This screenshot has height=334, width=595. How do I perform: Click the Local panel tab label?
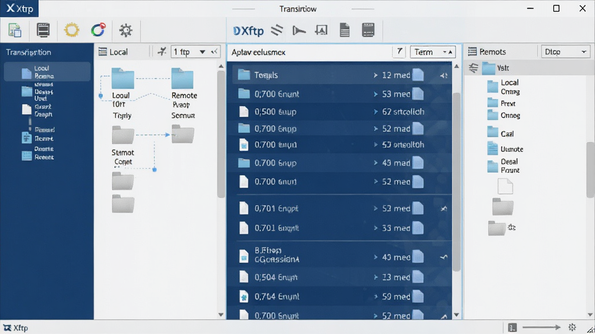pos(119,52)
